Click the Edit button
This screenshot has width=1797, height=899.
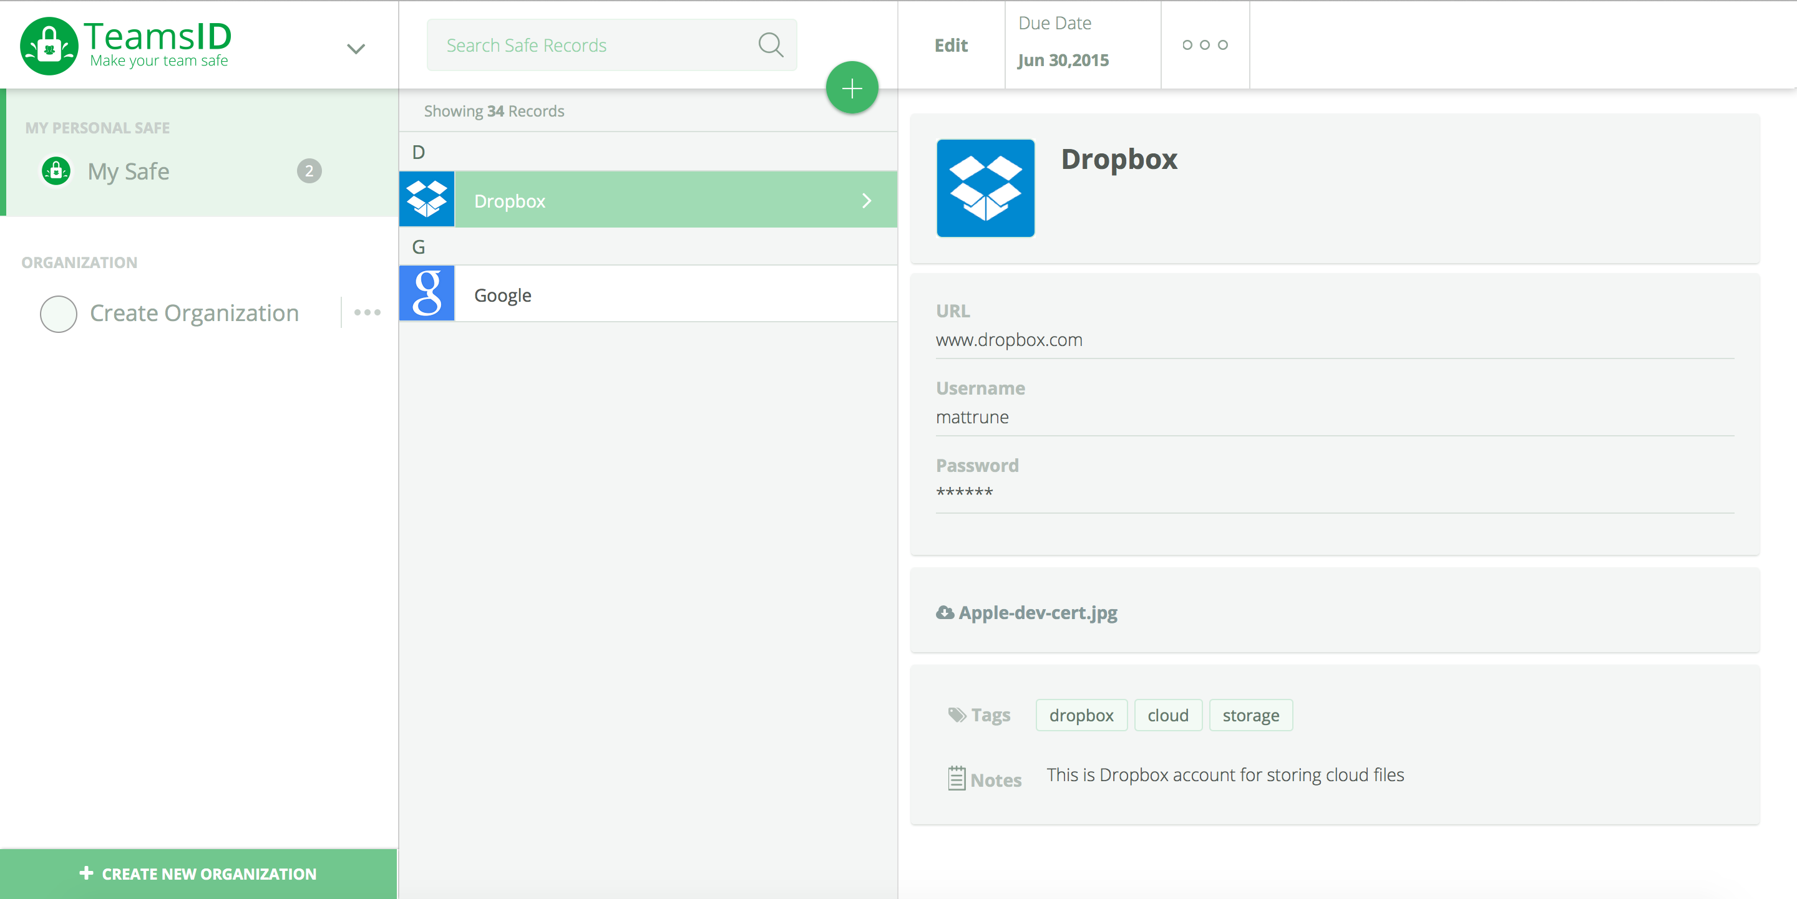[951, 46]
